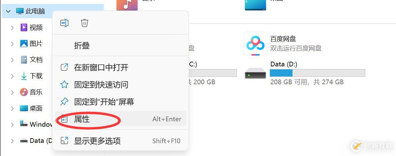Open 显示更多选项 menu entry
Screen dimensions: 396x156
point(97,141)
